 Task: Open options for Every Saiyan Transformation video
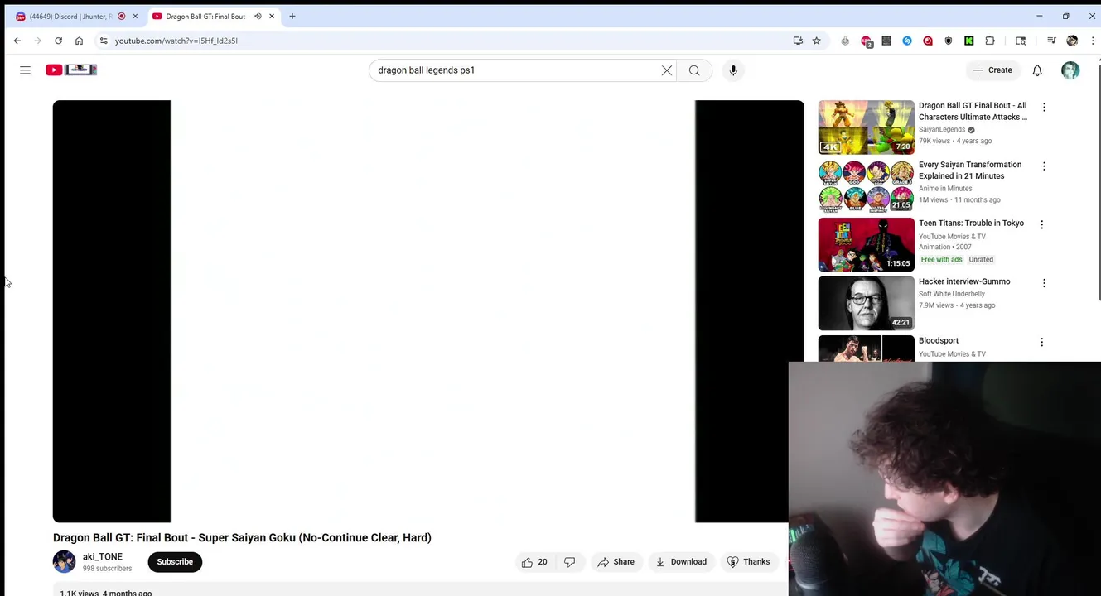coord(1044,166)
